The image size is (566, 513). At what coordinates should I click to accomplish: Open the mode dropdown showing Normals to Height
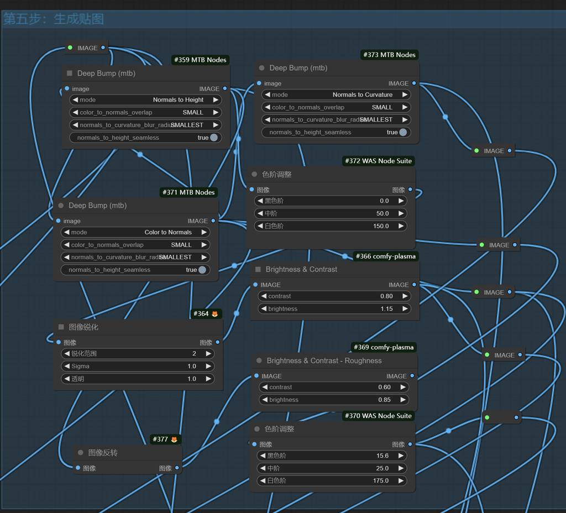pos(146,100)
